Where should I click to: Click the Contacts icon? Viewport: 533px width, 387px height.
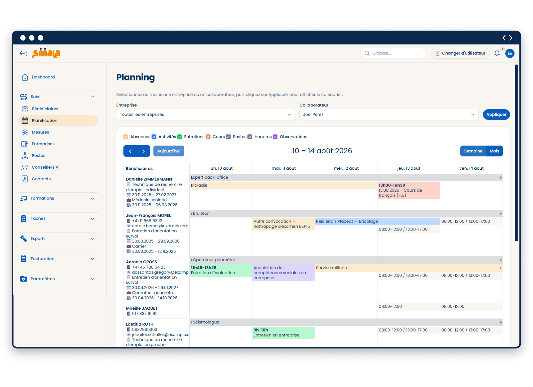pos(25,179)
